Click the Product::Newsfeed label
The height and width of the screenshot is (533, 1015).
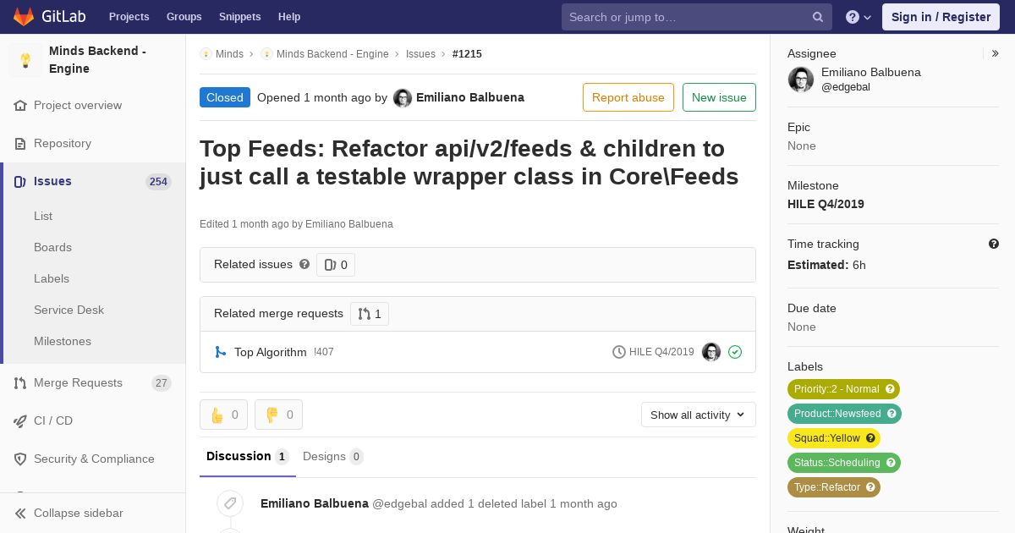[844, 414]
